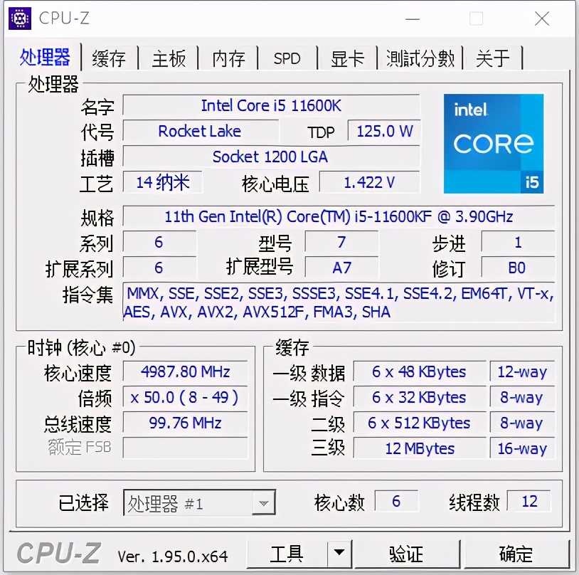579x575 pixels.
Task: Open the 显卡 (Graphics) tab
Action: pos(346,58)
